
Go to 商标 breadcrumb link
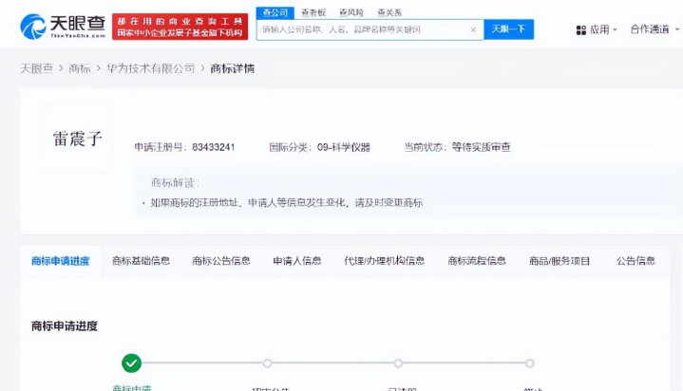tap(80, 68)
